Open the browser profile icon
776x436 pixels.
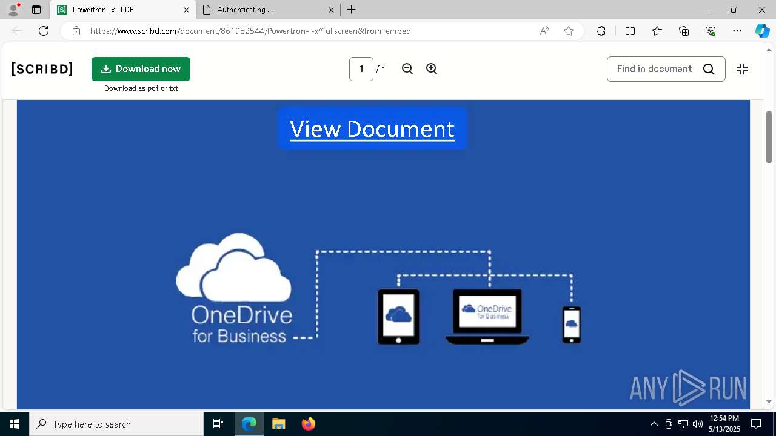[x=13, y=10]
